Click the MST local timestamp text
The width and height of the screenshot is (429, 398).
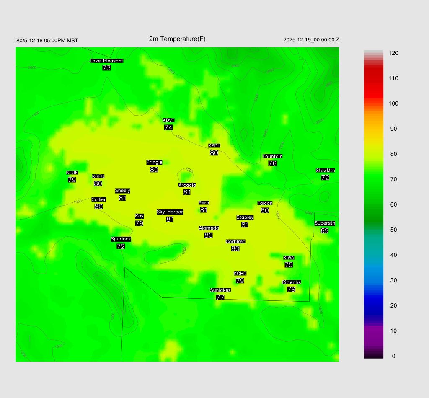coord(47,41)
